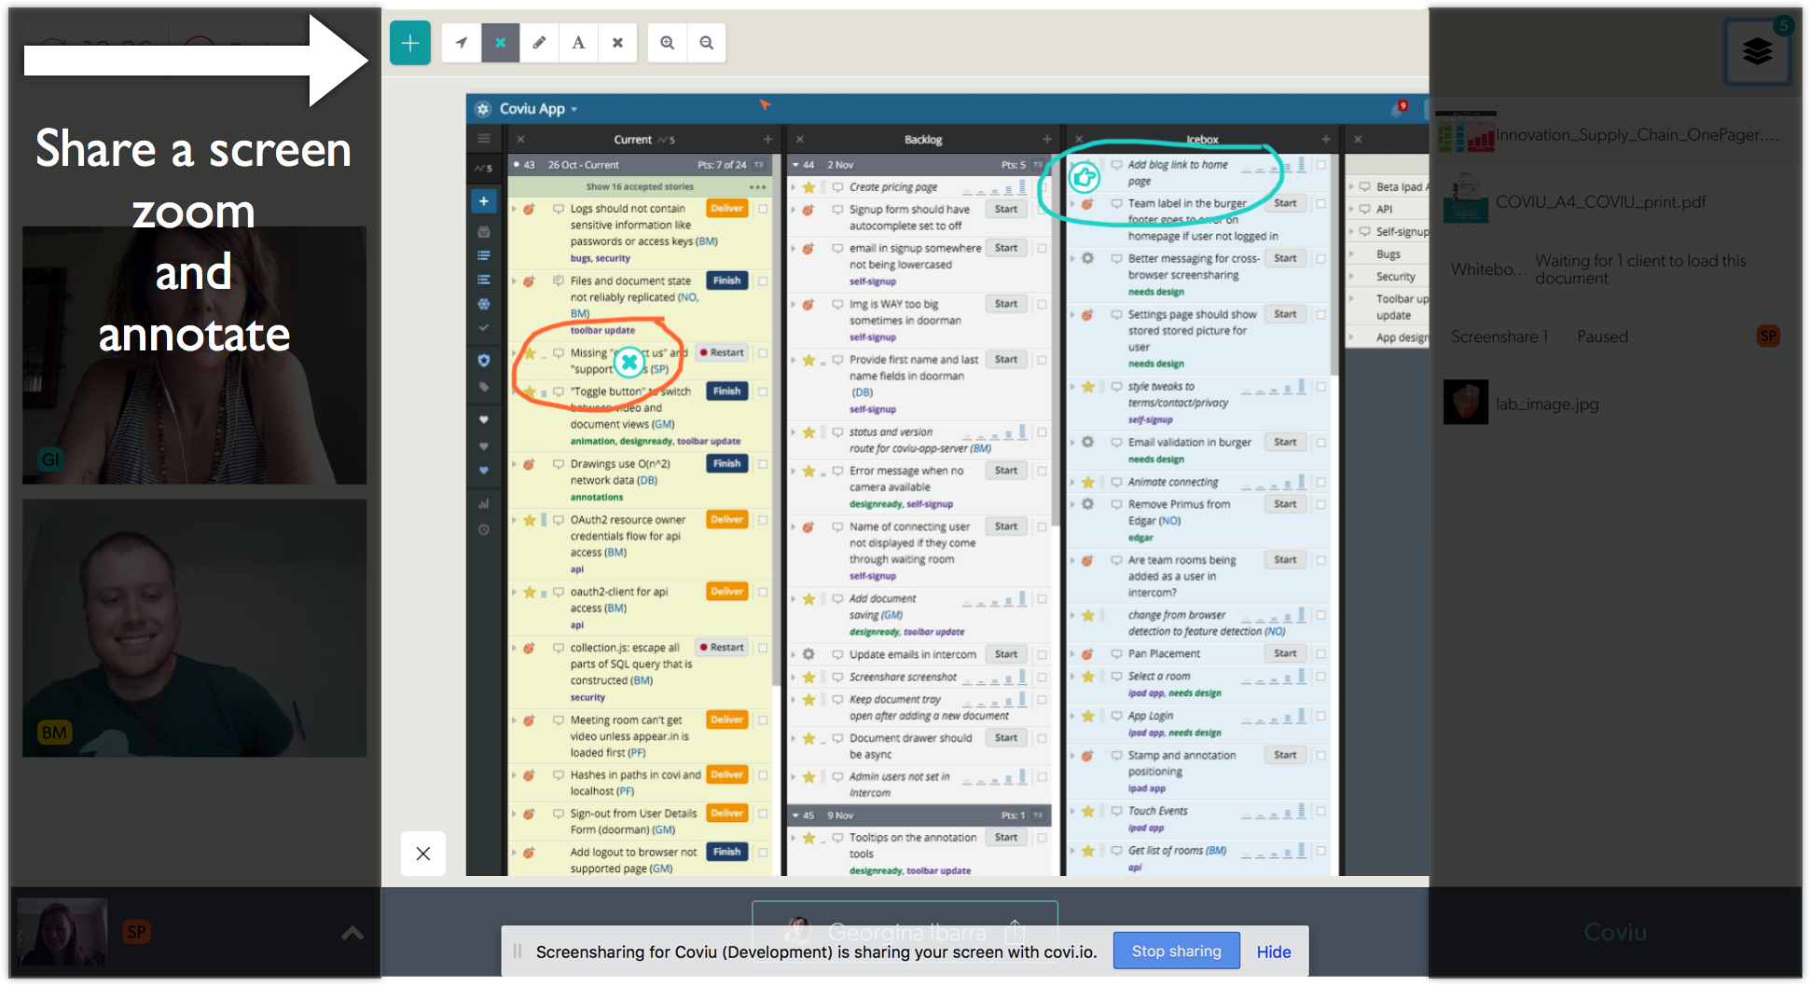Zoom in with the magnifier plus icon
This screenshot has height=986, width=1810.
[x=668, y=43]
